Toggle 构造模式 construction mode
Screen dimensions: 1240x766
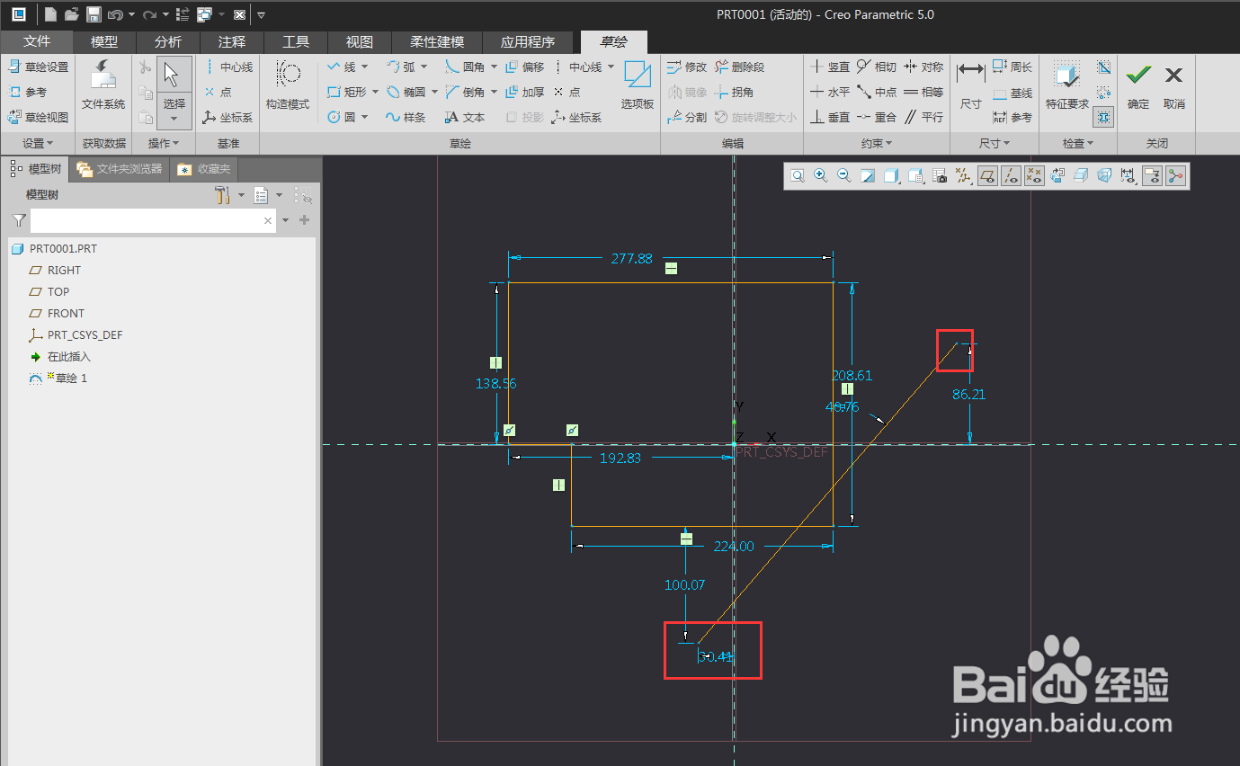pyautogui.click(x=288, y=85)
